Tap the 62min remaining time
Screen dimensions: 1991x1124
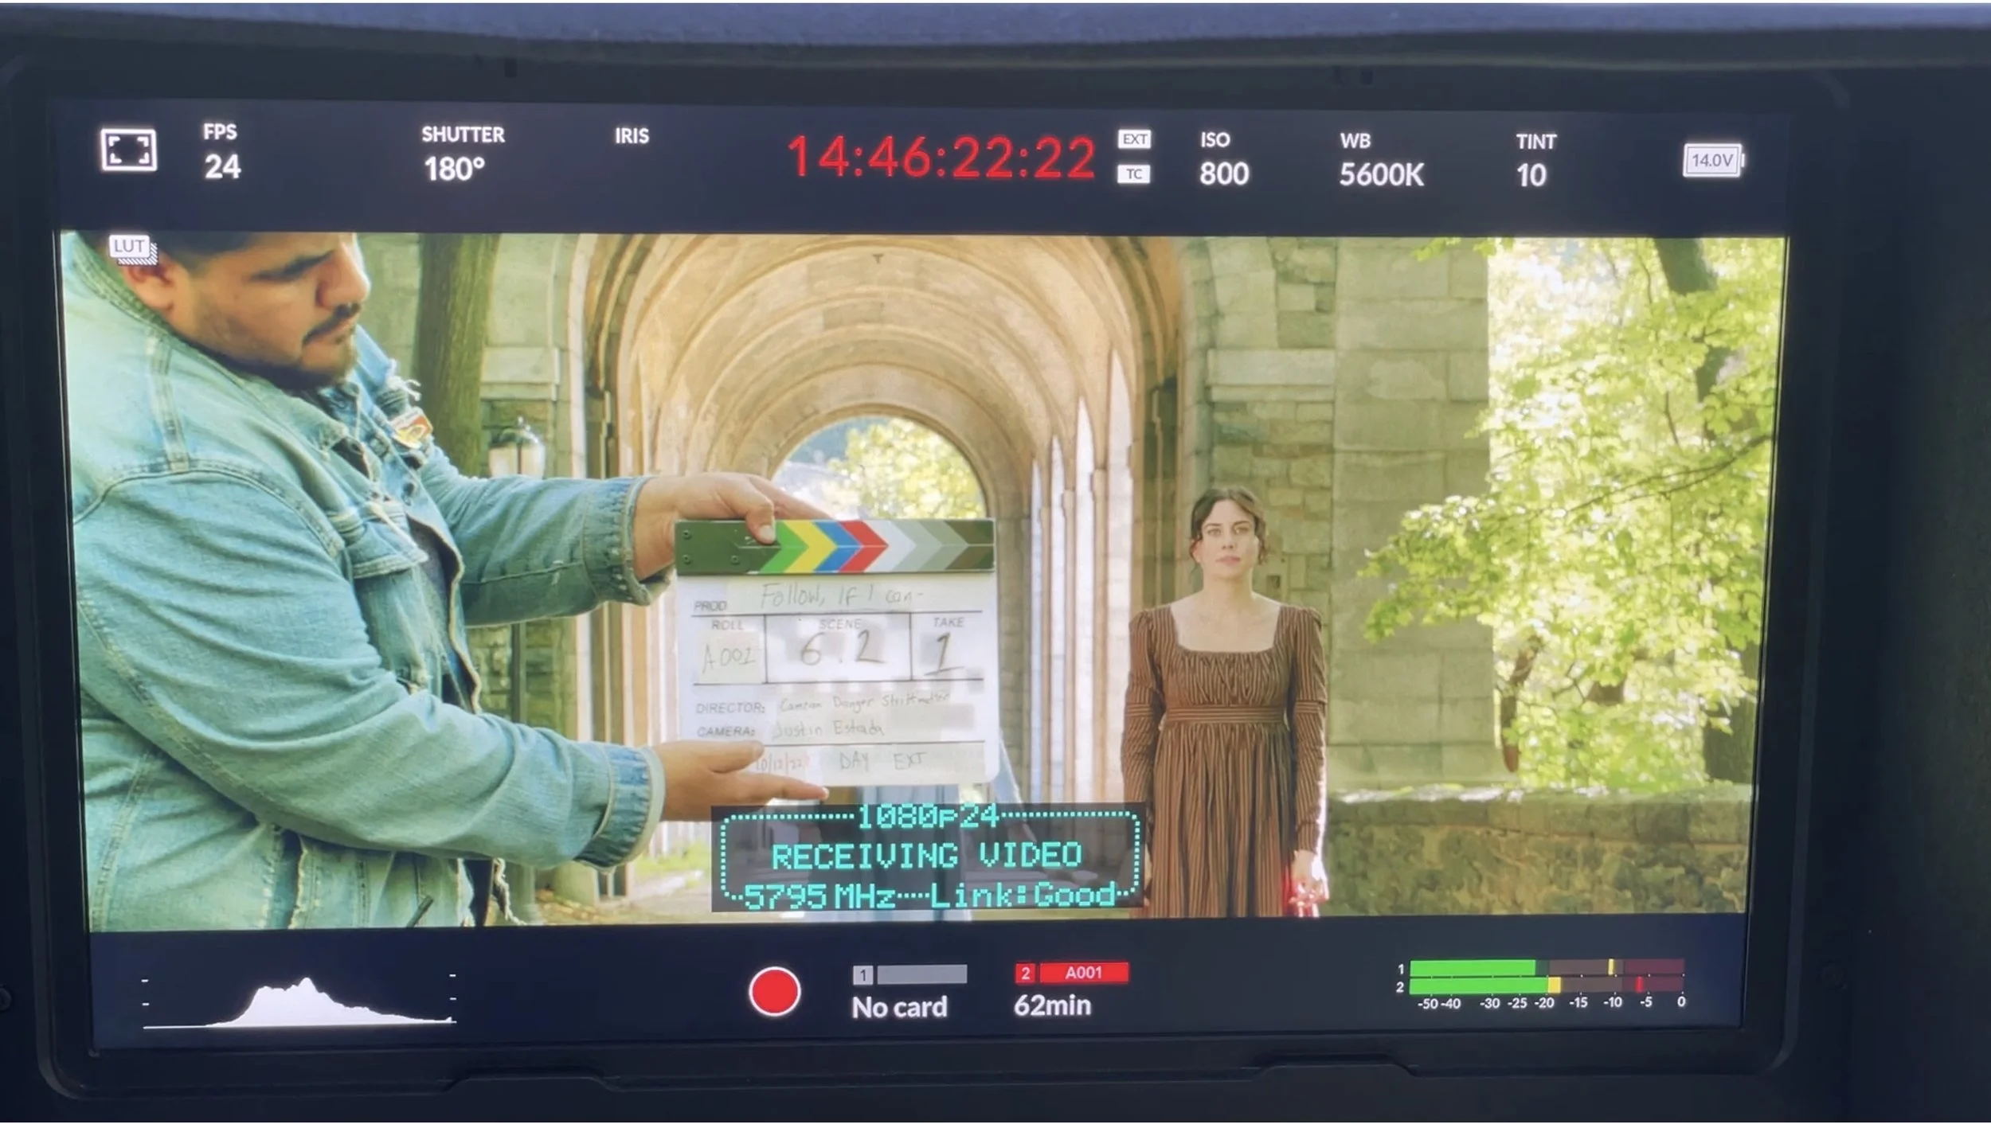click(1052, 1005)
